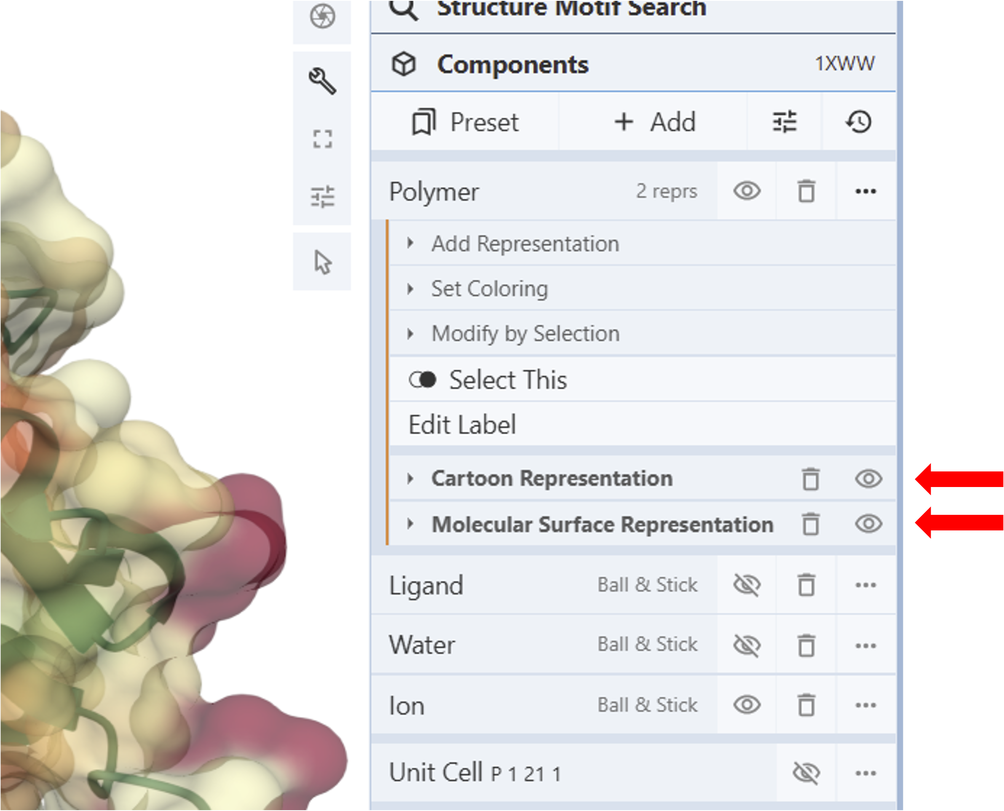This screenshot has height=811, width=1004.
Task: Expand the Set Coloring options
Action: 489,289
